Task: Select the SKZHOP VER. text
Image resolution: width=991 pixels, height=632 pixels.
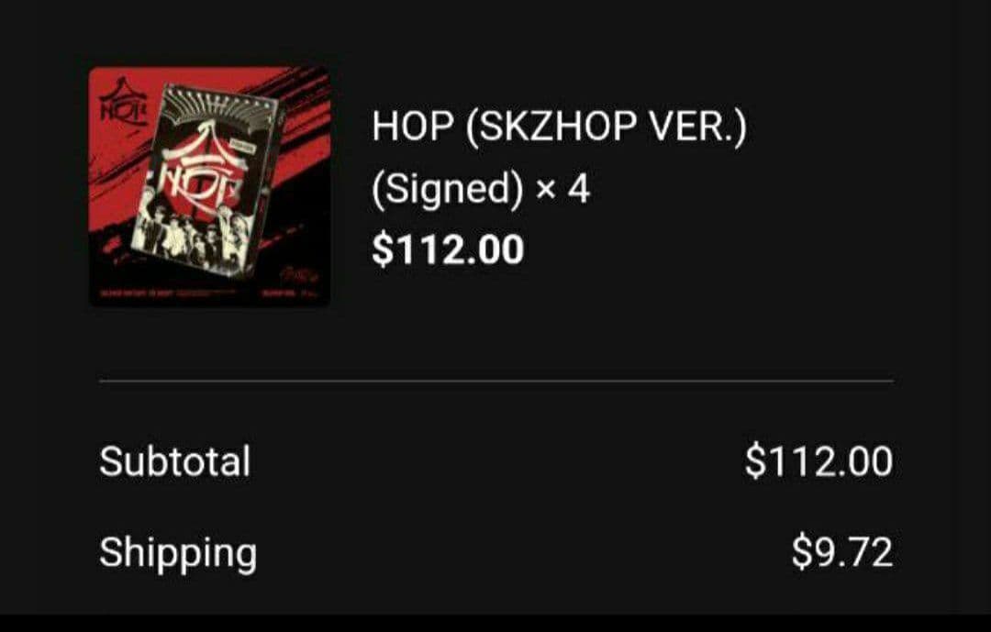Action: 607,126
